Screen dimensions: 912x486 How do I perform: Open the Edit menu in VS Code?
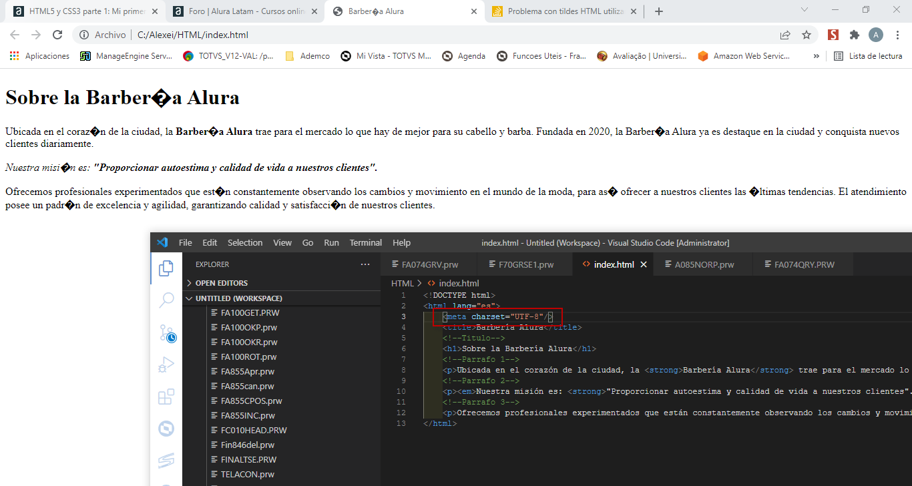210,242
